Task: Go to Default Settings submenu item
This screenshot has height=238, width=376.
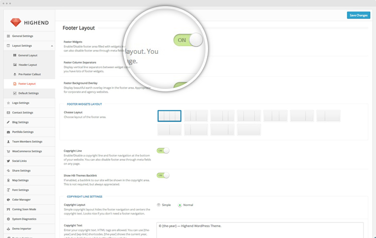Action: tap(28, 93)
